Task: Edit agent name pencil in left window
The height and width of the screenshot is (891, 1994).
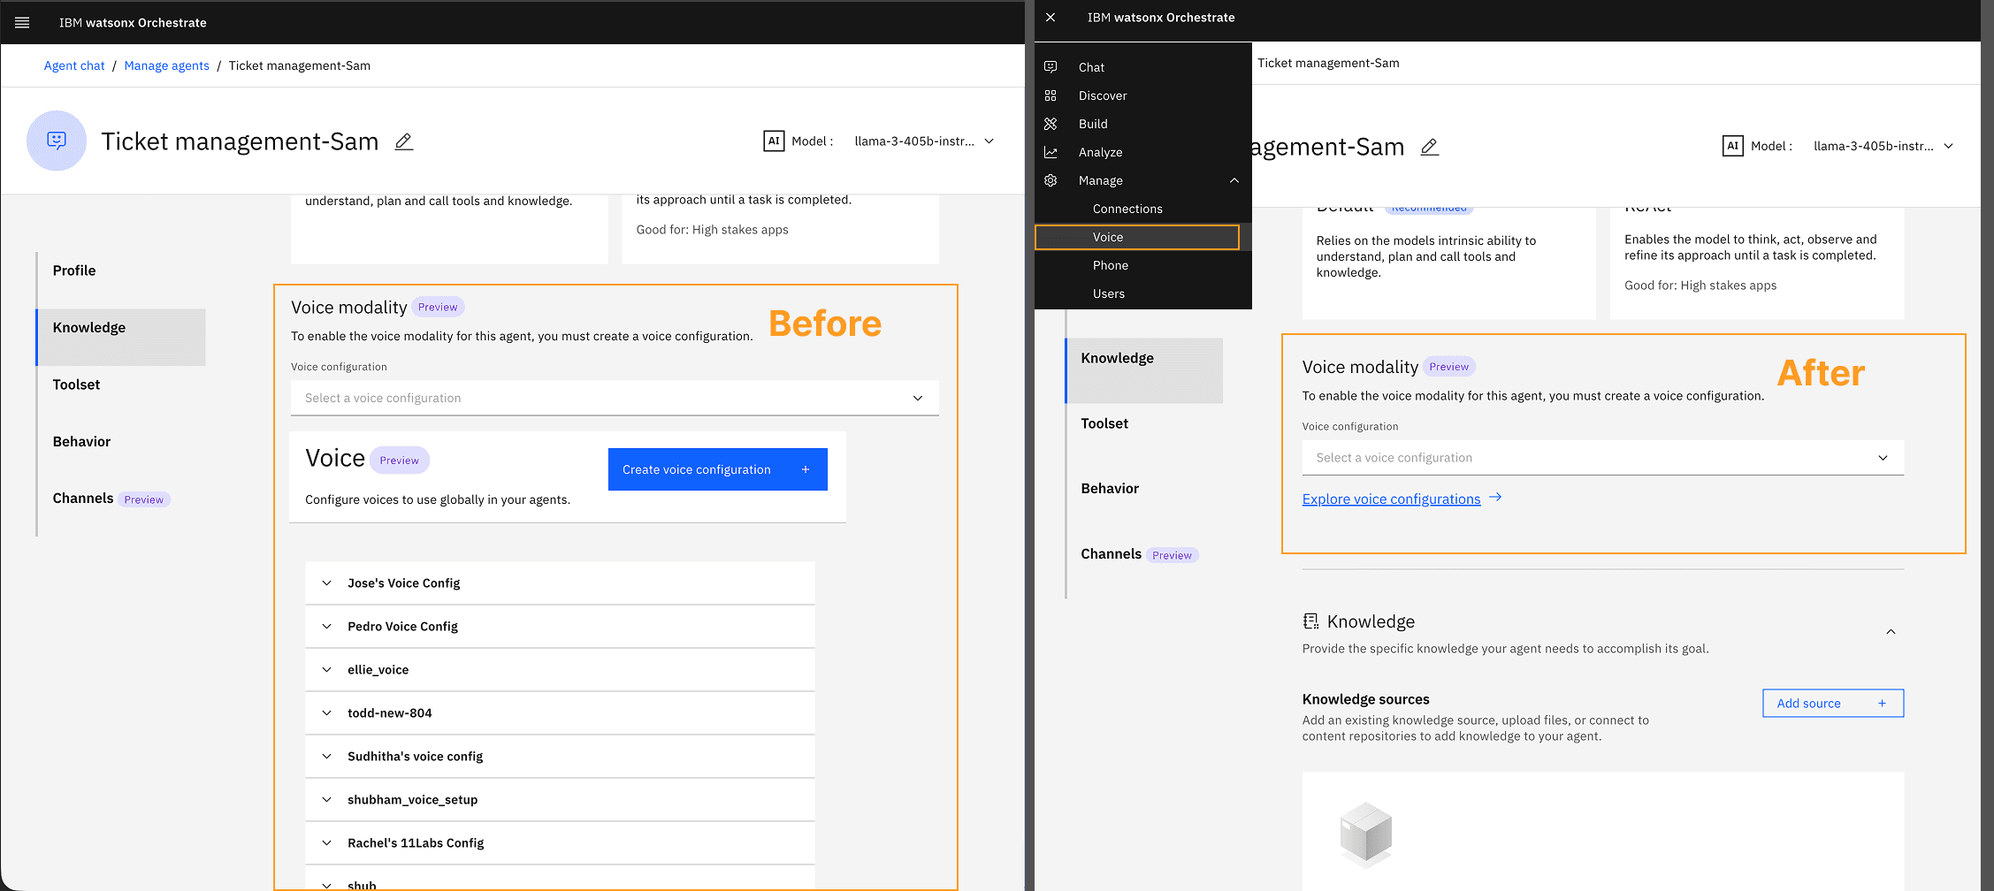Action: point(404,141)
